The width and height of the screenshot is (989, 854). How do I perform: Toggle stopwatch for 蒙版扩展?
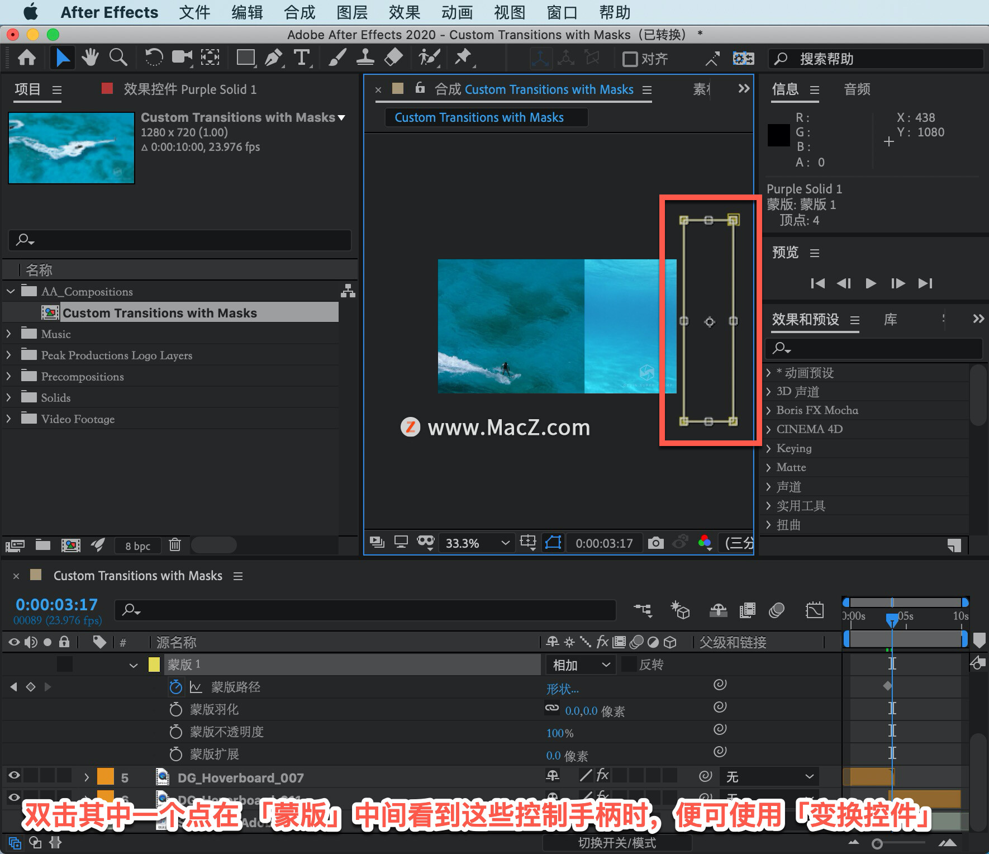tap(175, 754)
